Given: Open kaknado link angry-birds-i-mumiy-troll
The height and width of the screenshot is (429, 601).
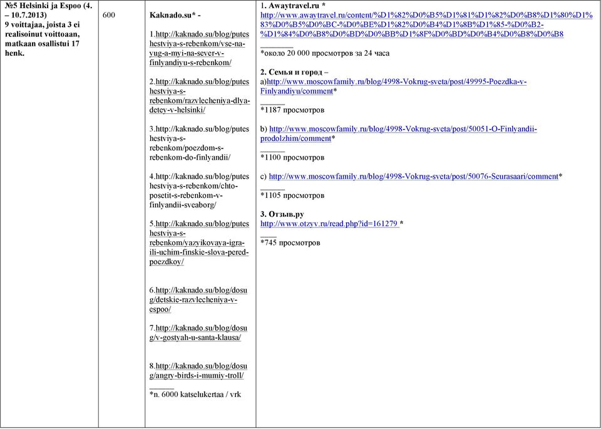Looking at the screenshot, I should (198, 371).
